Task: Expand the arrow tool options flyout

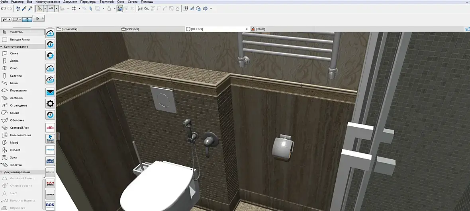Action: point(43,19)
